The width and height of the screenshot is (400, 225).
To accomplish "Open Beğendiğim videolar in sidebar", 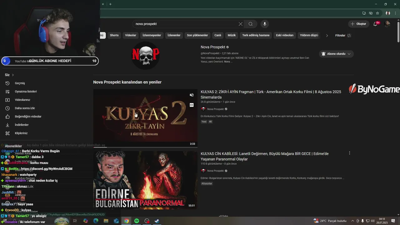I will pos(28,117).
